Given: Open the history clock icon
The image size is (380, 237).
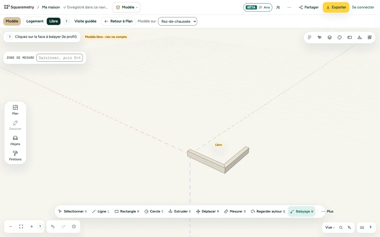Looking at the screenshot, I should (x=74, y=227).
